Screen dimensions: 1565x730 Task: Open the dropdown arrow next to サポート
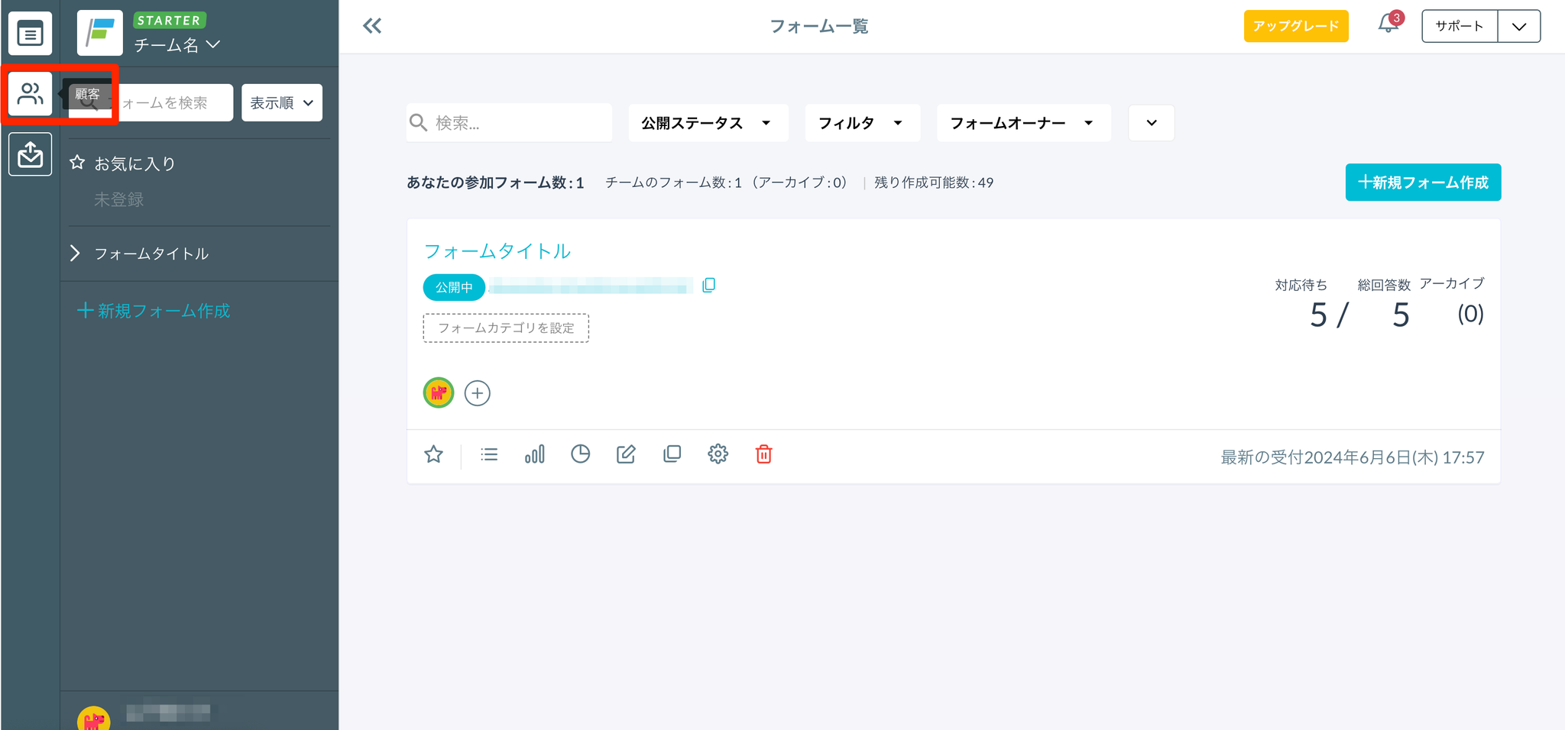pos(1519,26)
